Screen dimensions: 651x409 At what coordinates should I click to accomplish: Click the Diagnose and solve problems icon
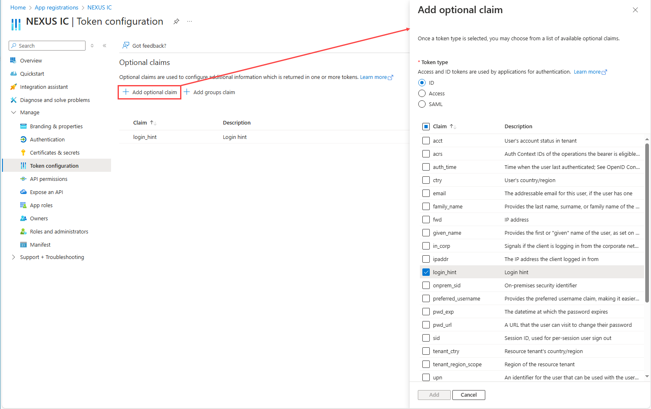[x=13, y=100]
